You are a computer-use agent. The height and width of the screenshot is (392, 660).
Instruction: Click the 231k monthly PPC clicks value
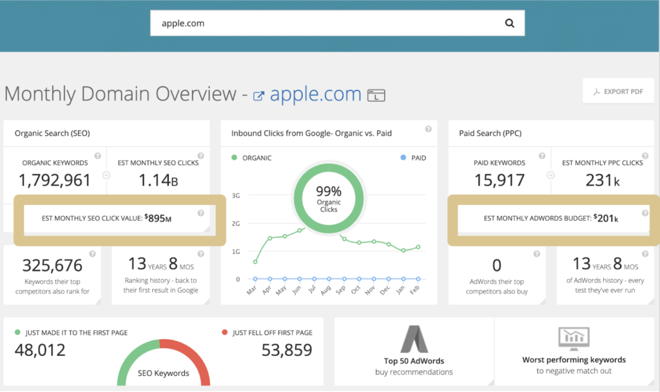tap(603, 181)
